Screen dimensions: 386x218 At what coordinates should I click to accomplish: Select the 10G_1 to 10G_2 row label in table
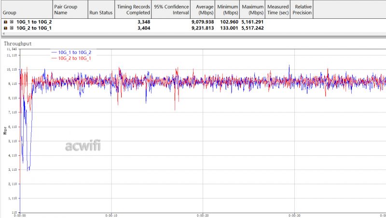click(34, 22)
